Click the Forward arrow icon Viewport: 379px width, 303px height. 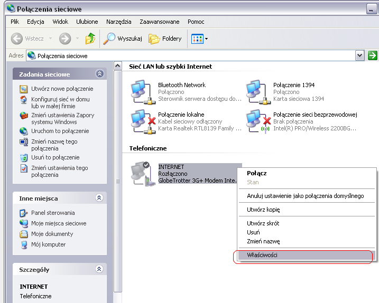tap(65, 39)
